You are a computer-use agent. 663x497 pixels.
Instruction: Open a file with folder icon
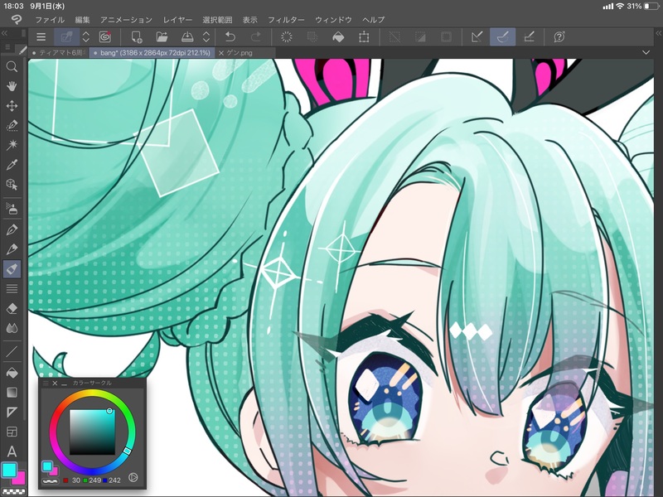(x=162, y=37)
